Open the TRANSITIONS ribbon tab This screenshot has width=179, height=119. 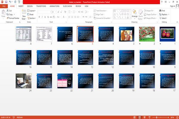pyautogui.click(x=41, y=6)
